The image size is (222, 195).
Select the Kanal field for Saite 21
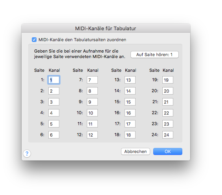pos(168,102)
